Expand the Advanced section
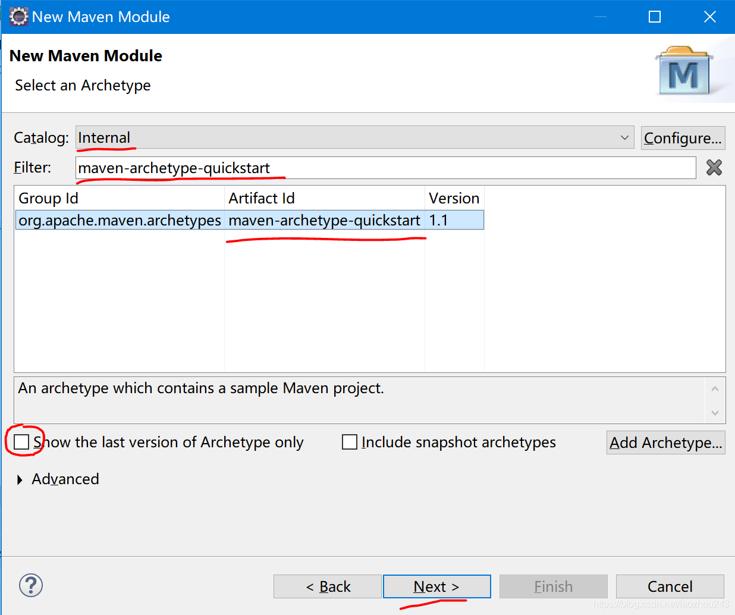 pos(20,479)
